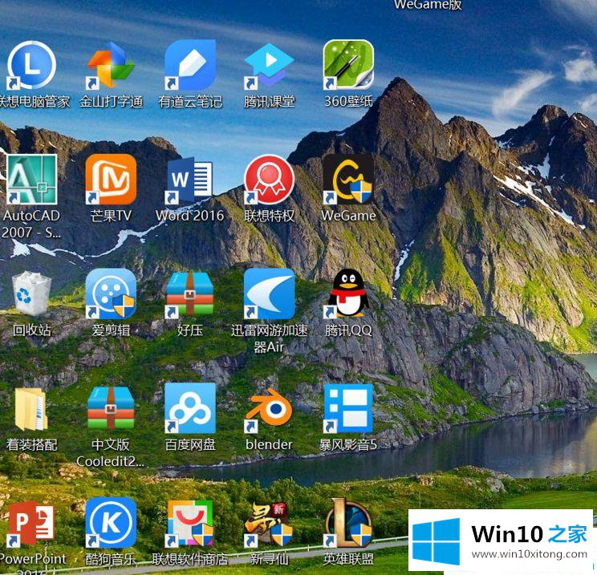The image size is (597, 575).
Task: Launch 金山打字通 from the desktop
Action: pyautogui.click(x=111, y=65)
